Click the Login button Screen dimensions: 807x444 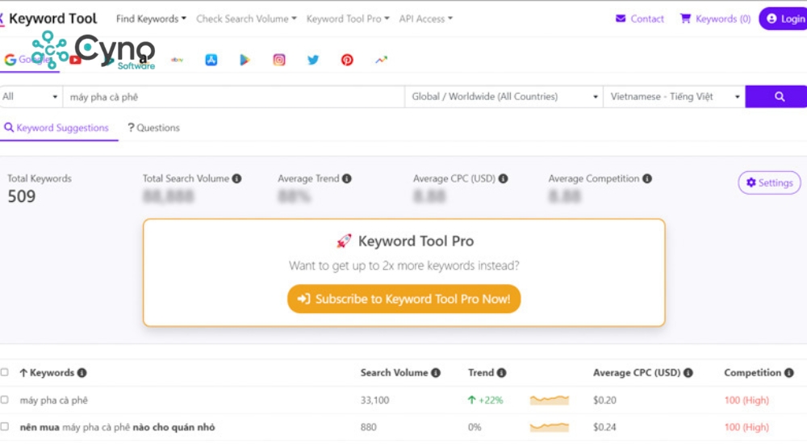coord(784,19)
